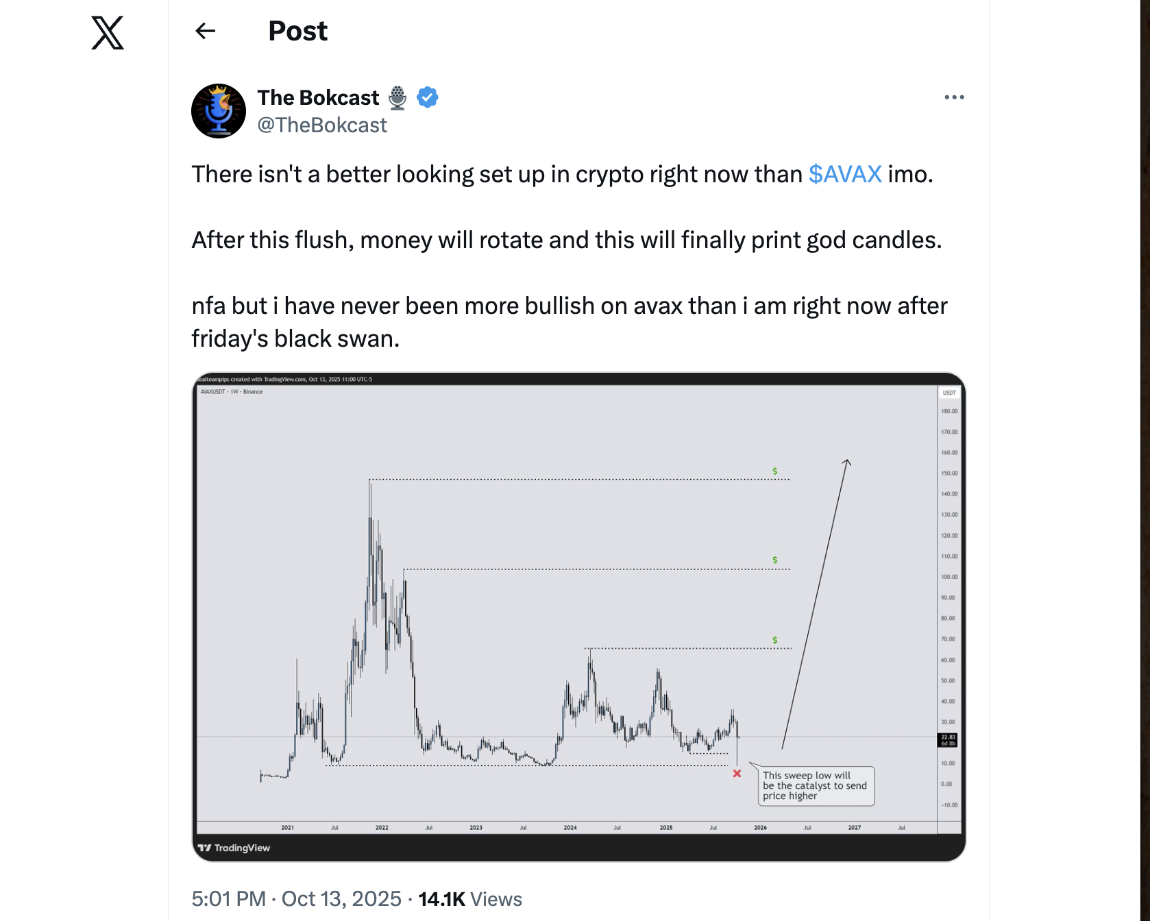Viewport: 1150px width, 921px height.
Task: Click the 2026 label on the time axis
Action: point(760,828)
